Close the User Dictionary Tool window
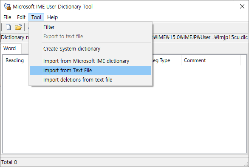This screenshot has width=249, height=167. pyautogui.click(x=242, y=6)
